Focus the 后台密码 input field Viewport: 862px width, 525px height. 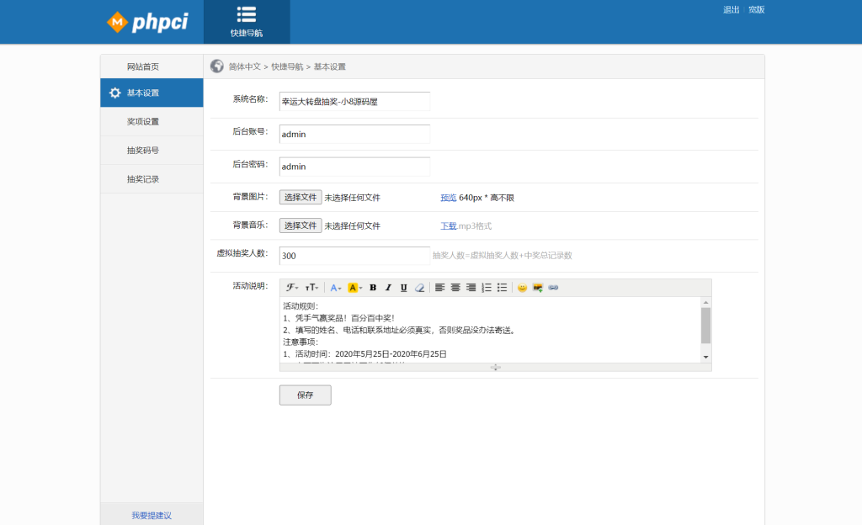tap(354, 167)
